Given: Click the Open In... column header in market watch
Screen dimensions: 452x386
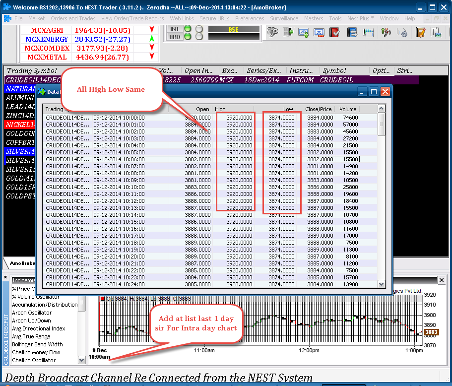Looking at the screenshot, I should 199,70.
